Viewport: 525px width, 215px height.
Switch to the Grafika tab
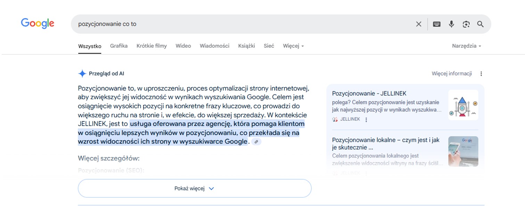click(119, 46)
